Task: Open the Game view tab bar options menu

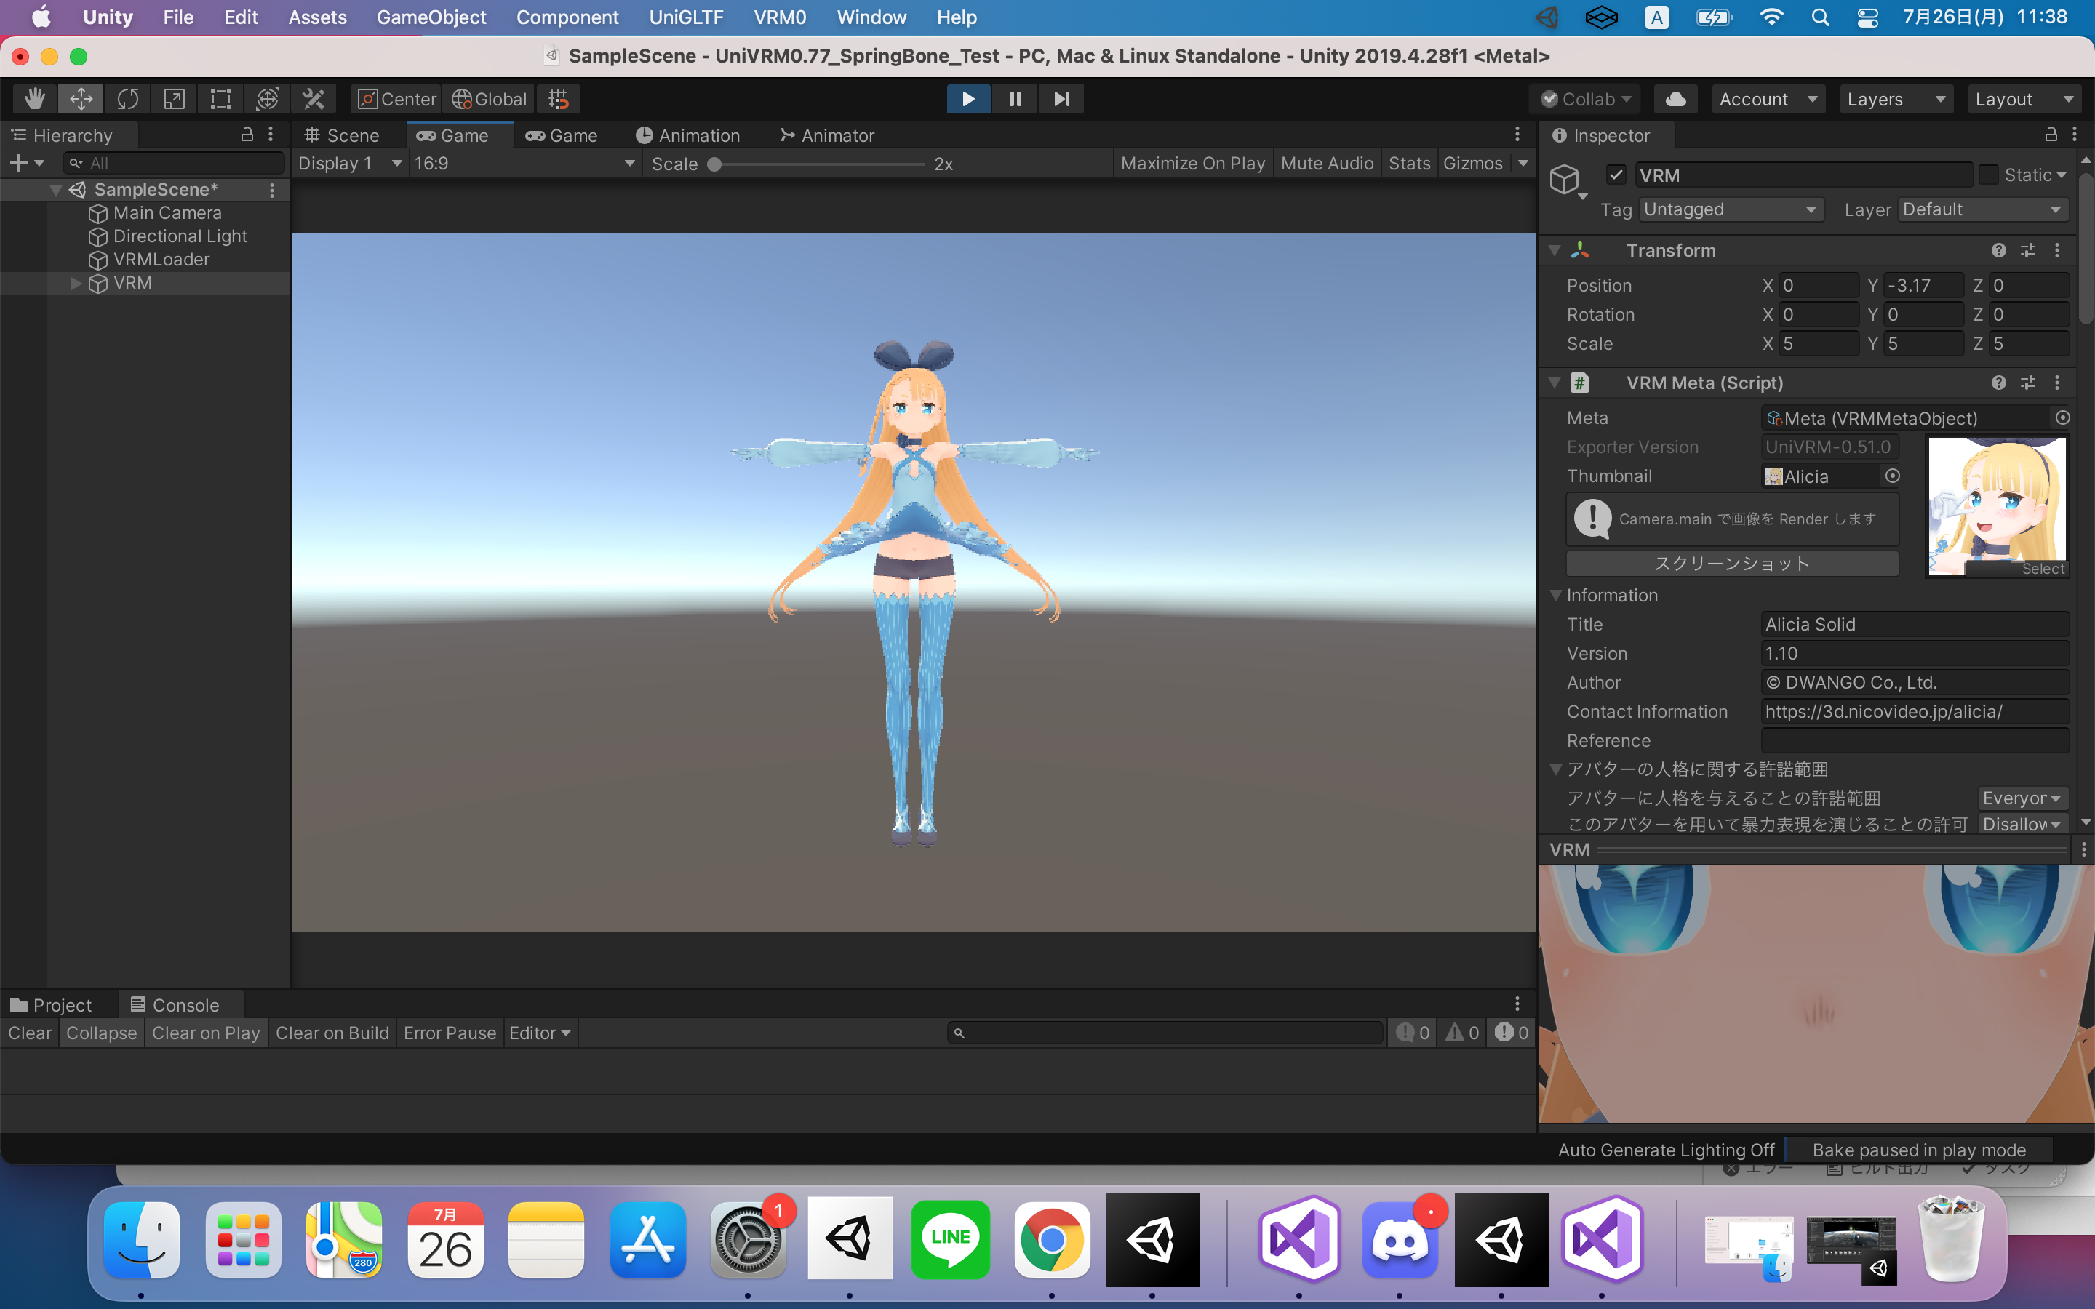Action: 1517,135
